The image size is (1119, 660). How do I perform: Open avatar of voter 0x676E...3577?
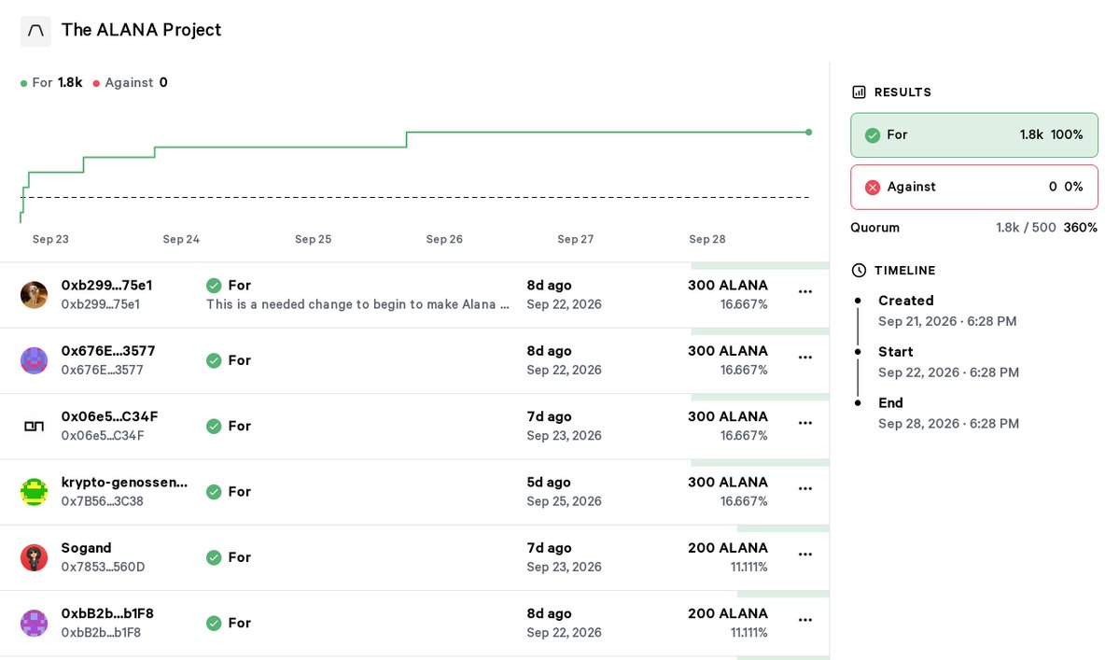34,360
